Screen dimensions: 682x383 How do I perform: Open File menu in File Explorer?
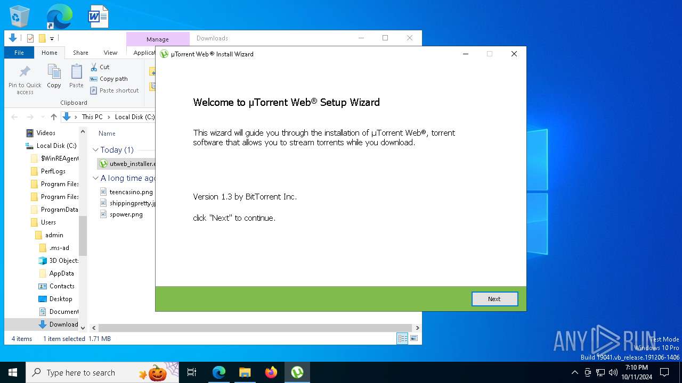pyautogui.click(x=19, y=53)
